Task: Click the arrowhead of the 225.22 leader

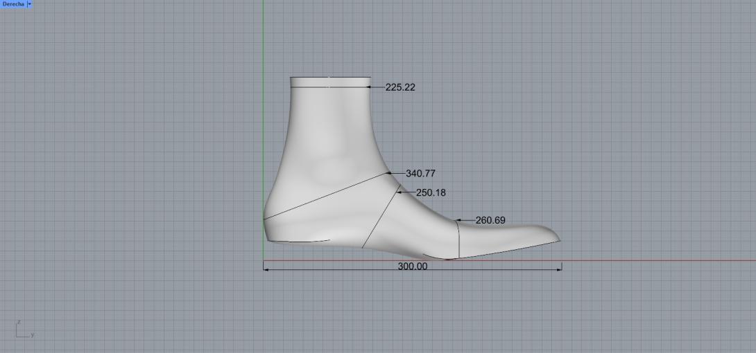Action: coord(369,87)
